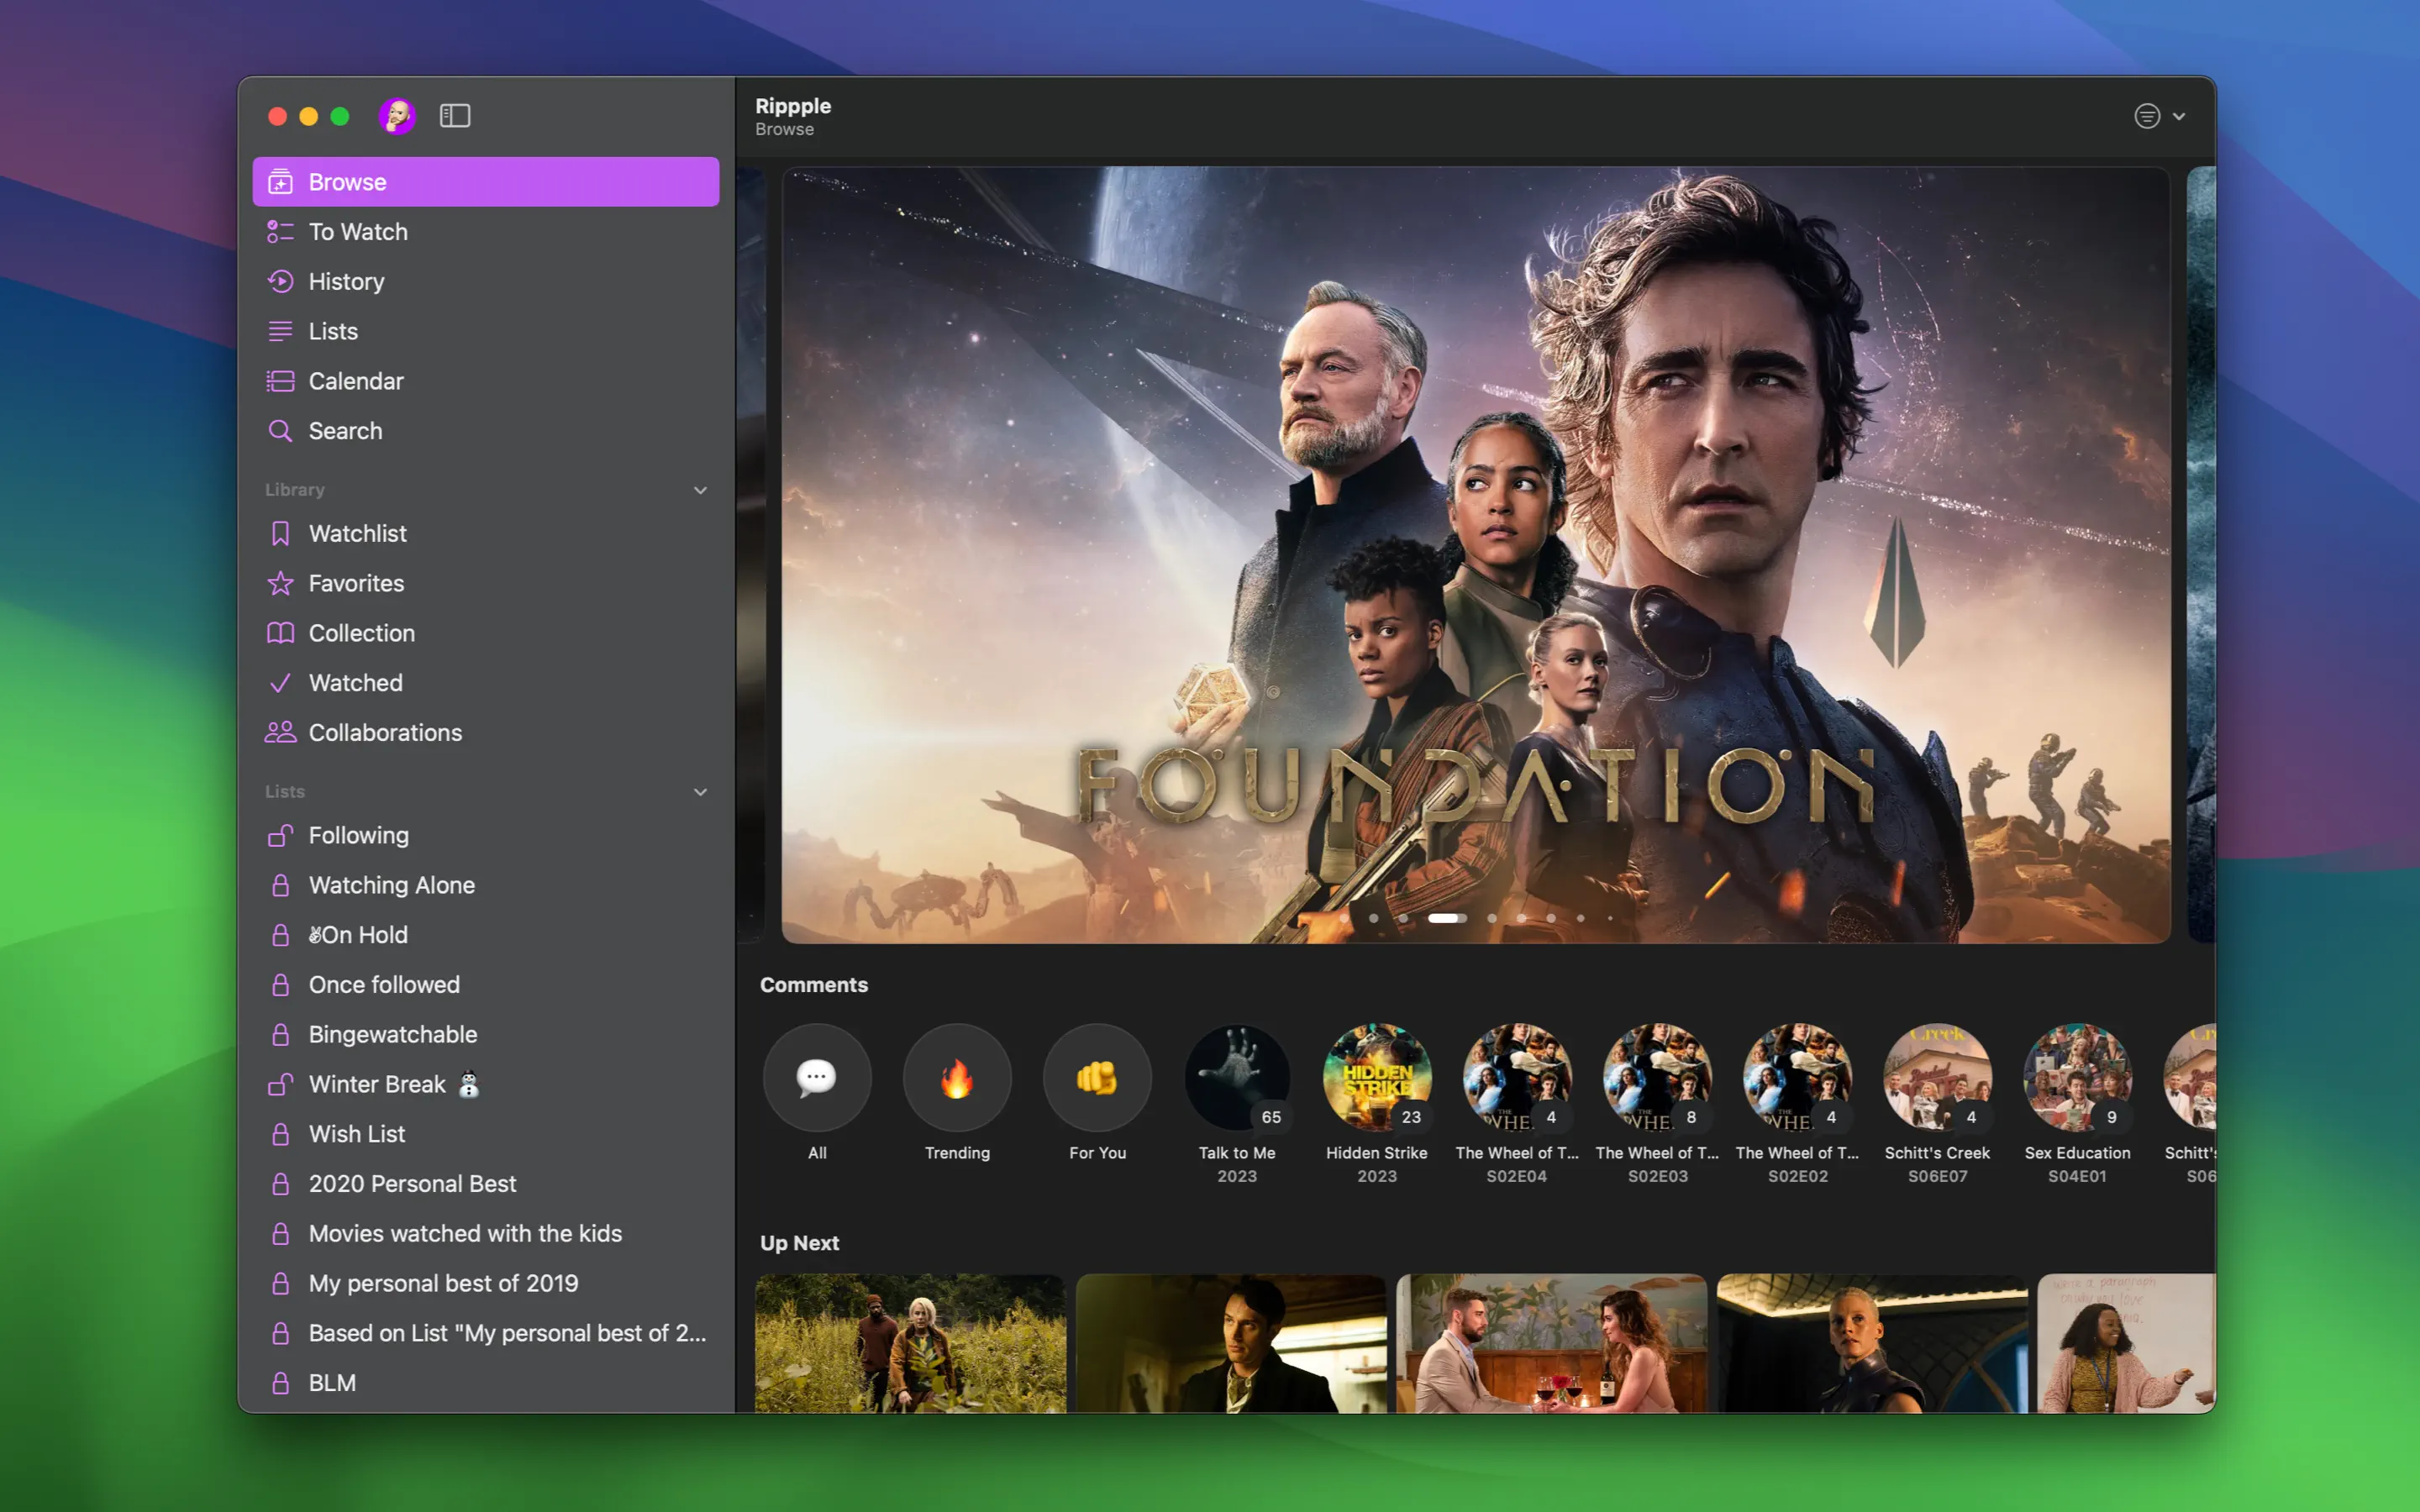The image size is (2420, 1512).
Task: Collapse the Lists section chevron
Action: pos(700,792)
